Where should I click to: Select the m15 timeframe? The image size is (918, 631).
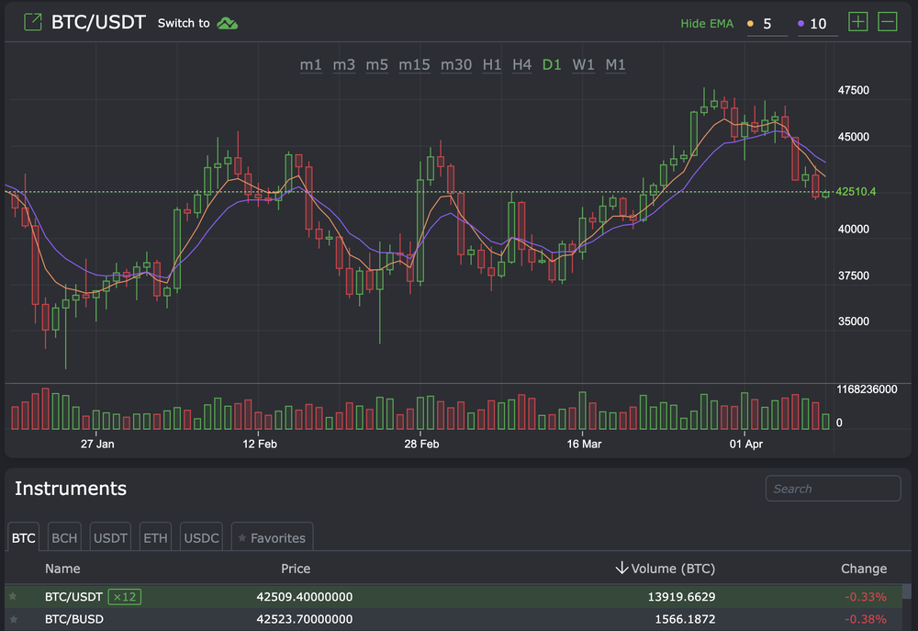click(415, 64)
